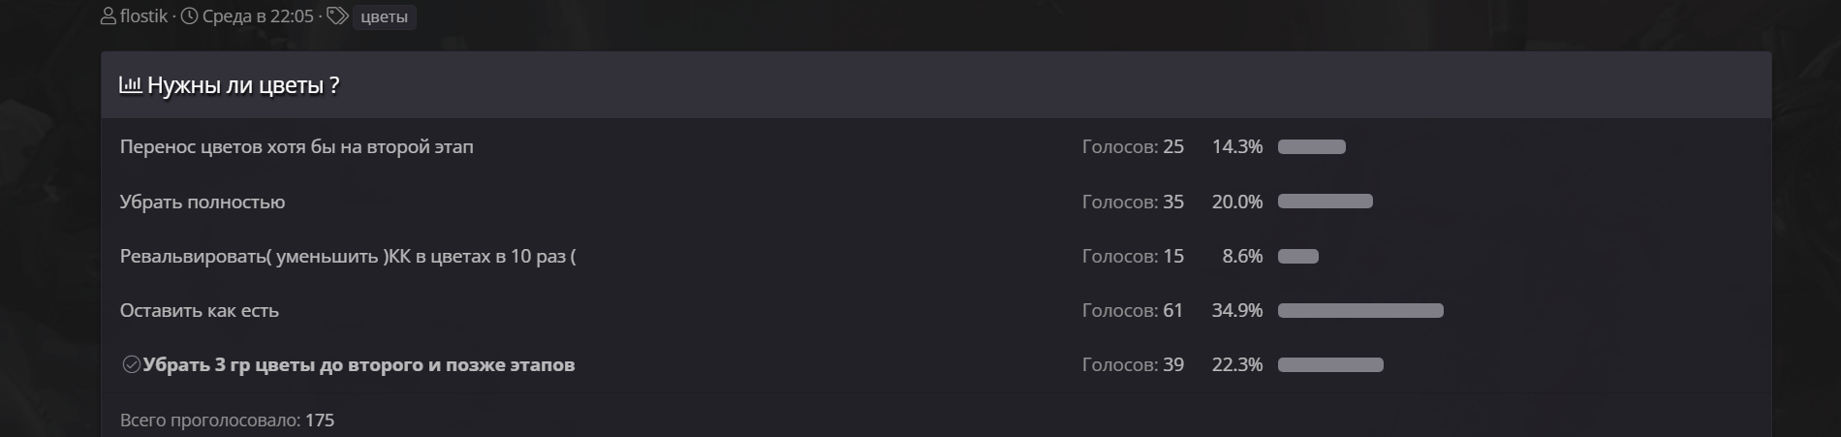Click poll title Нужны ли цветы ?
The height and width of the screenshot is (437, 1841).
click(x=243, y=85)
